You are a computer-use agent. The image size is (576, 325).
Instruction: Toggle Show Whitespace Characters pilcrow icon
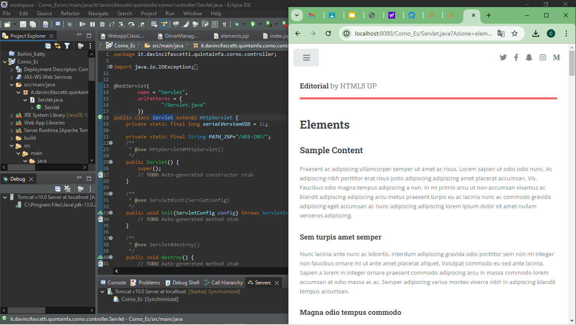(x=224, y=25)
